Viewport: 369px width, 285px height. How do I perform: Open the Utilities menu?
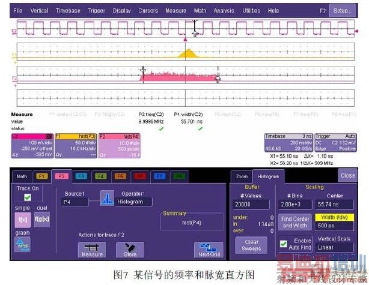point(251,11)
